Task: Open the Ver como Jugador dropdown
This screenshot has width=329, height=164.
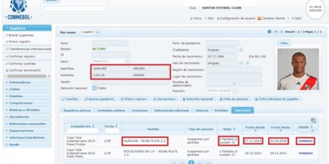Action: pos(98,32)
